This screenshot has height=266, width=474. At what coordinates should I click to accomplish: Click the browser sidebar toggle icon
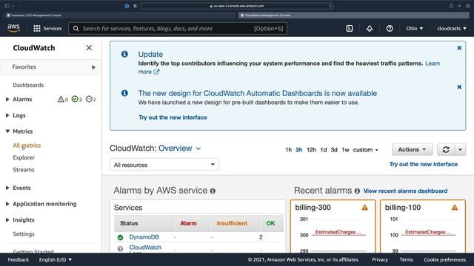[7, 6]
